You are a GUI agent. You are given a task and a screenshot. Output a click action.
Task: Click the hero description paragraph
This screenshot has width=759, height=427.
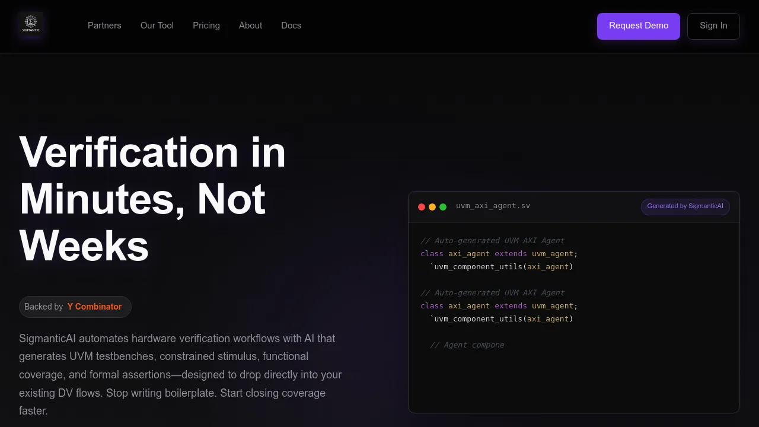tap(181, 375)
